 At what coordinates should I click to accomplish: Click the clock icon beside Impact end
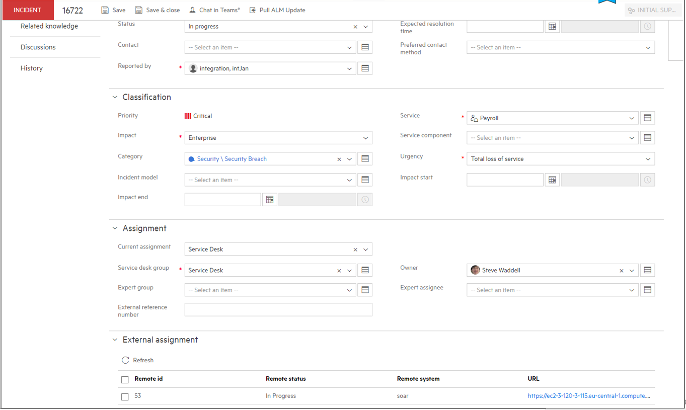[364, 199]
